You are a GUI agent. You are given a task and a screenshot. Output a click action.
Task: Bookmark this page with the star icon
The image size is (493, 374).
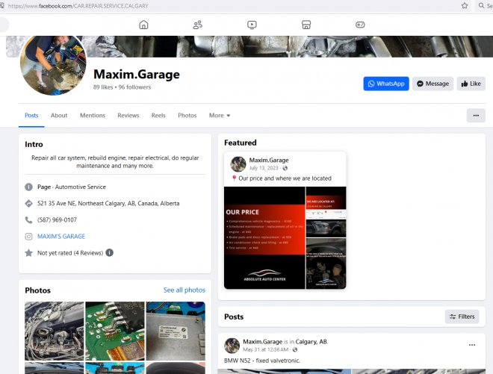coord(465,5)
